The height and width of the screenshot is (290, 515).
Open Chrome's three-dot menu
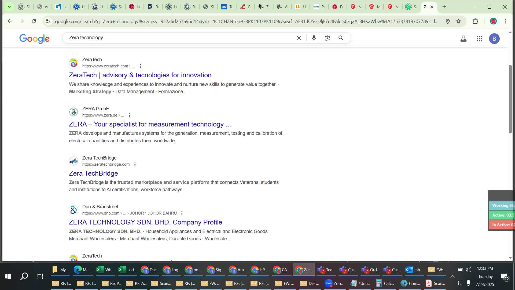506,21
